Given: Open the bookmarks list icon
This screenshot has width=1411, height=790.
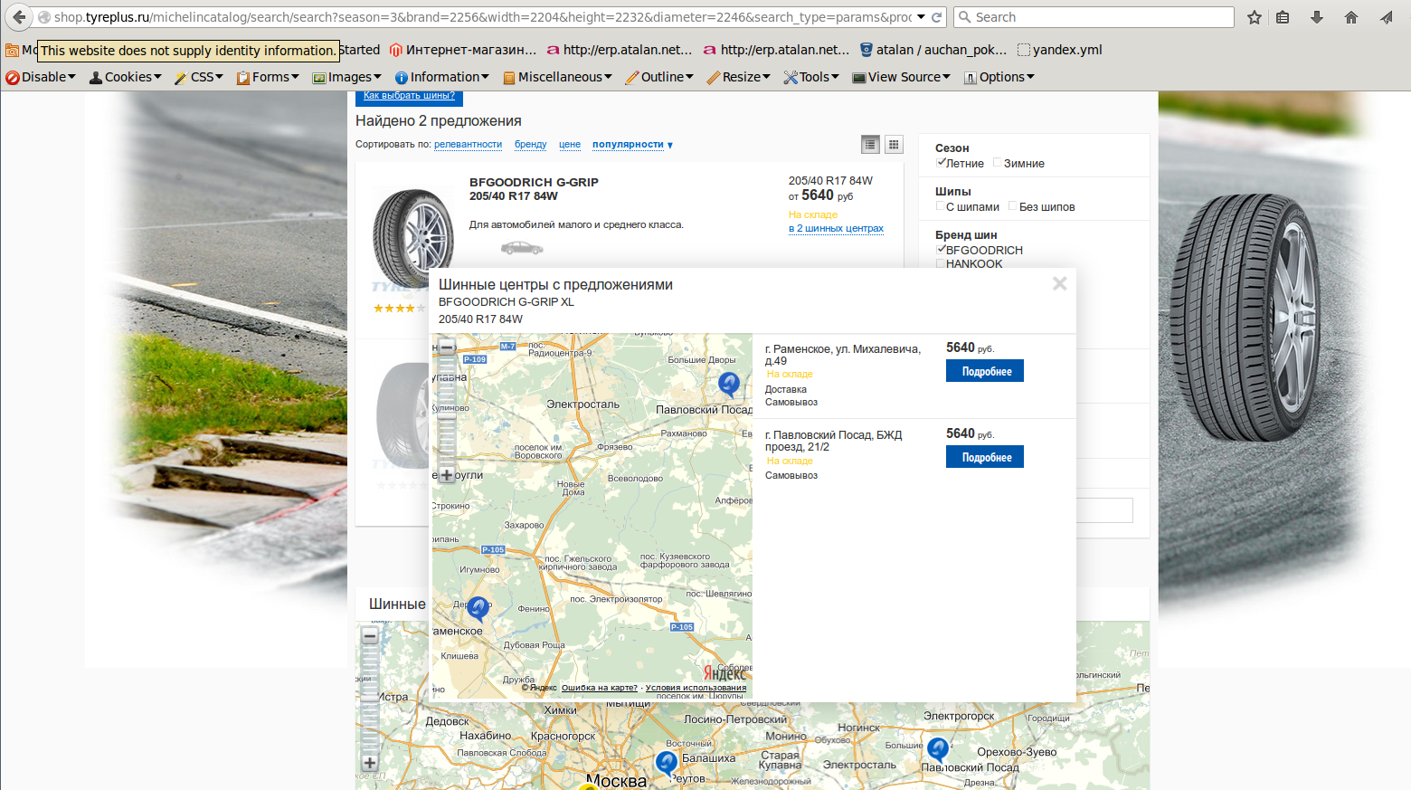Looking at the screenshot, I should pyautogui.click(x=1283, y=17).
